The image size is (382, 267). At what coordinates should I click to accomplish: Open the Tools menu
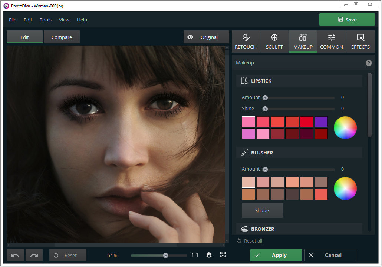coord(46,20)
